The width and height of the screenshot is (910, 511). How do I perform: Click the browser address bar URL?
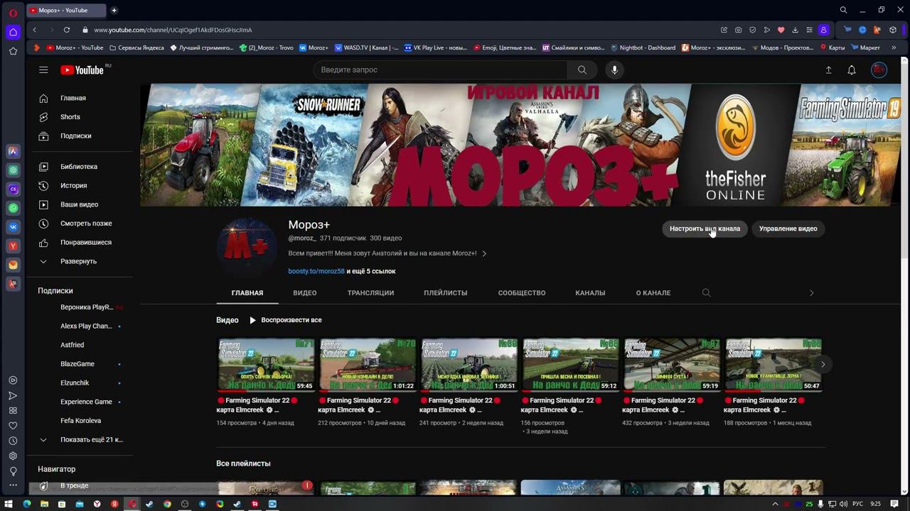click(x=173, y=30)
